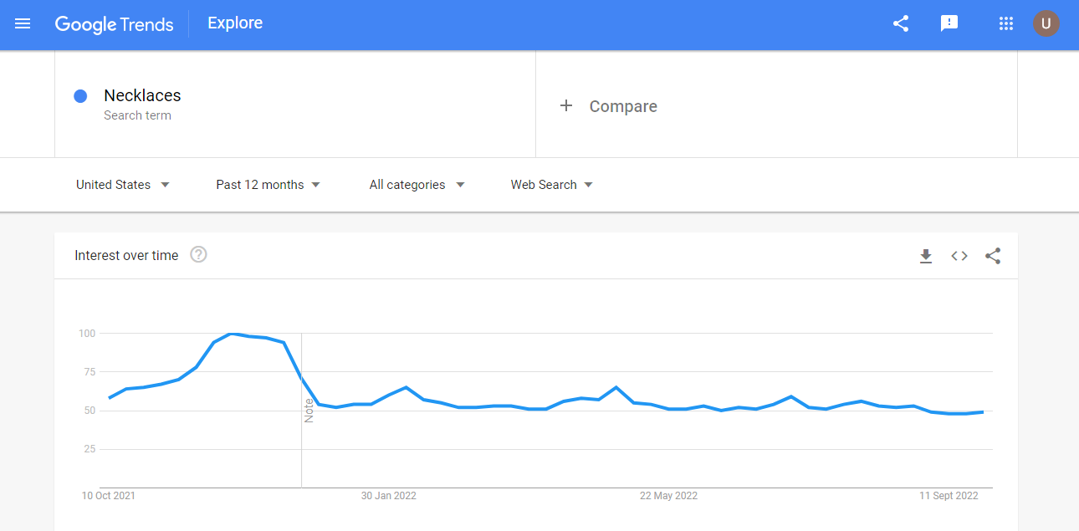Open the send feedback icon
The height and width of the screenshot is (531, 1079).
(x=949, y=23)
